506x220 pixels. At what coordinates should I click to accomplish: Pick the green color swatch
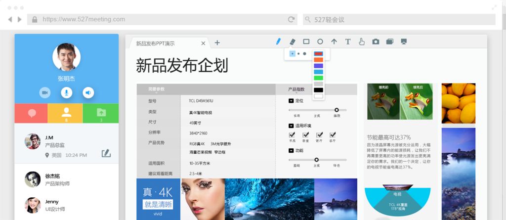(x=319, y=78)
